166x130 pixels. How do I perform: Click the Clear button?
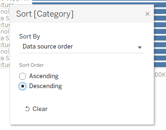(36, 109)
